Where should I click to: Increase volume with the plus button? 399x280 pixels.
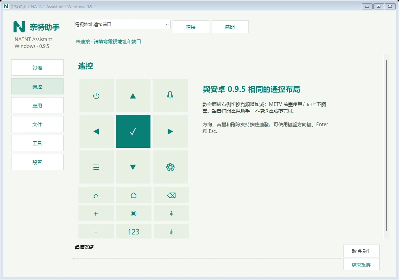coord(96,214)
